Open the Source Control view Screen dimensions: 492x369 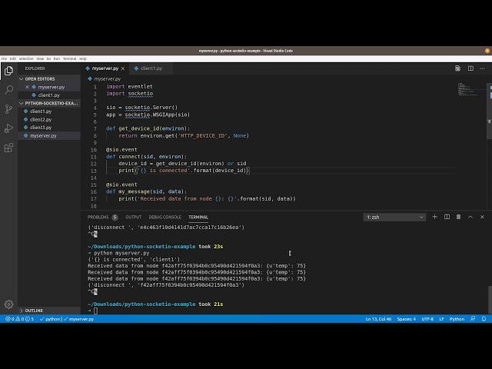click(8, 109)
